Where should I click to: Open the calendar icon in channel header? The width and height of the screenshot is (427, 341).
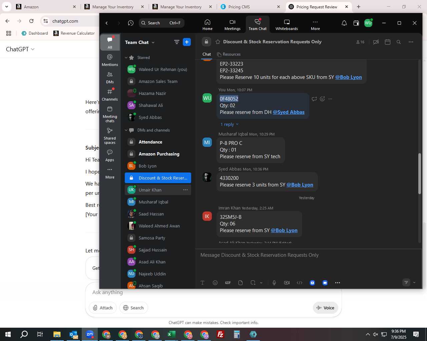(x=388, y=42)
